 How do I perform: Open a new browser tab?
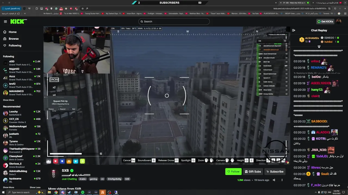(x=276, y=3)
